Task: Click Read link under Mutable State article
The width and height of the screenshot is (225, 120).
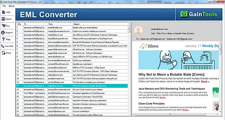Action: pyautogui.click(x=205, y=82)
